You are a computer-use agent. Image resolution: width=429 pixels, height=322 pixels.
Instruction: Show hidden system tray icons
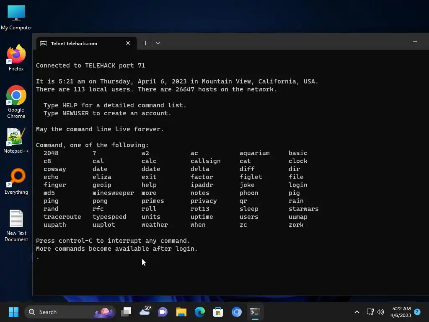tap(357, 312)
